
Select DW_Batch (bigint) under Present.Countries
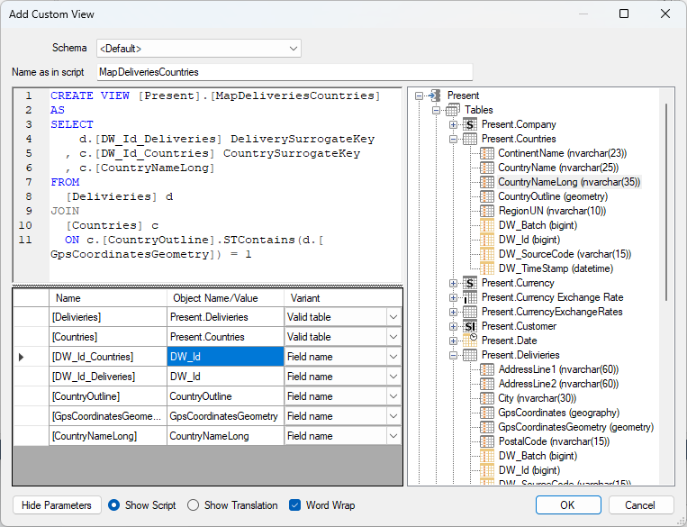538,225
